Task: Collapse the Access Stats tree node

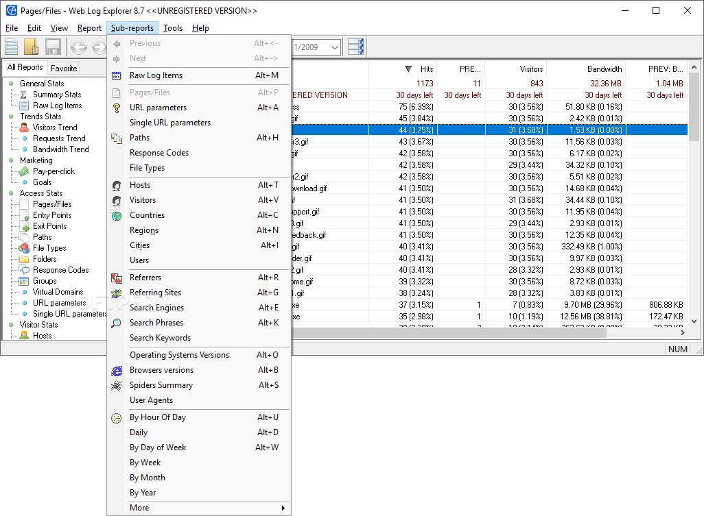Action: click(11, 193)
